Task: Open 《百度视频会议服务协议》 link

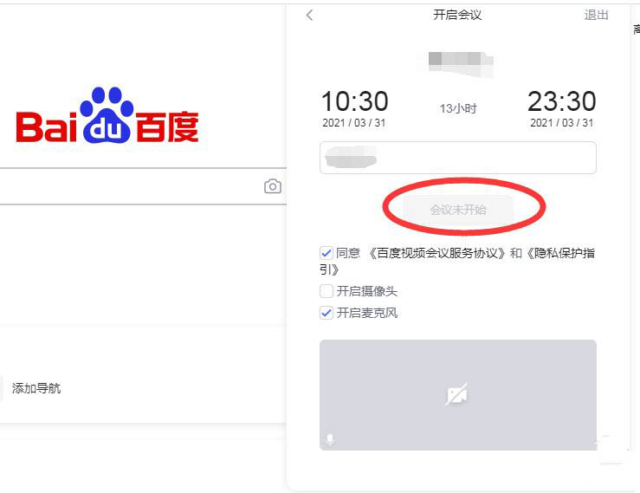Action: (x=436, y=253)
